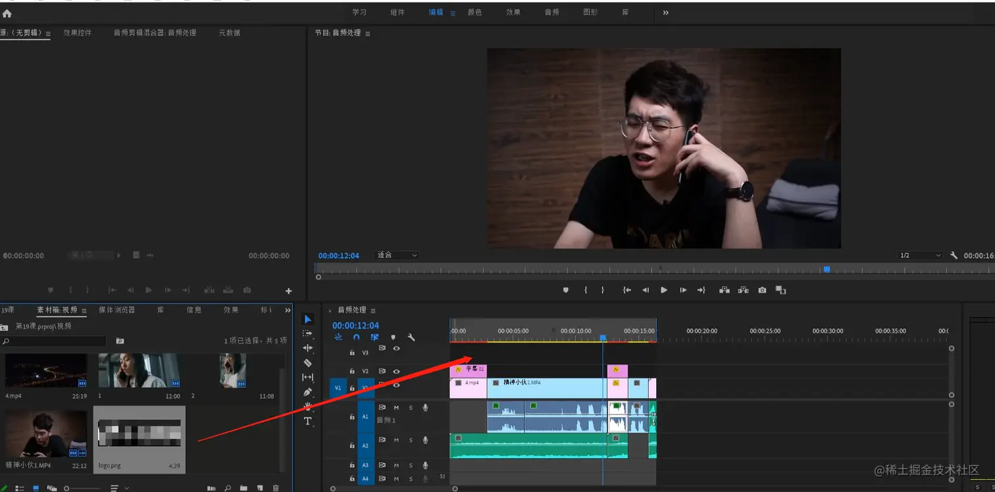Go to Out point in Program Monitor

click(702, 290)
